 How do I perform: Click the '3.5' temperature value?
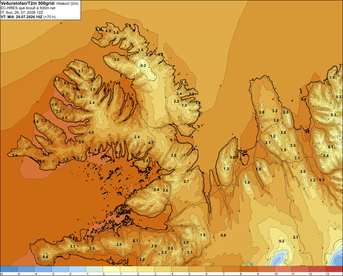(161, 55)
